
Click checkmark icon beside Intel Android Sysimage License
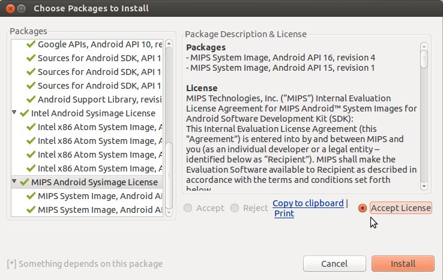pyautogui.click(x=25, y=113)
